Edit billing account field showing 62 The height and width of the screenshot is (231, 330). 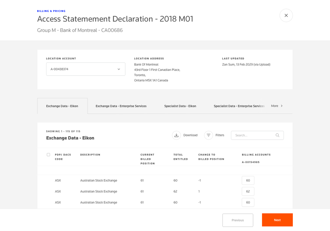tap(248, 191)
